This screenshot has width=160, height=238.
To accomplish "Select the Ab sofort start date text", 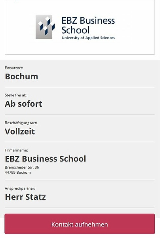I will (x=23, y=104).
